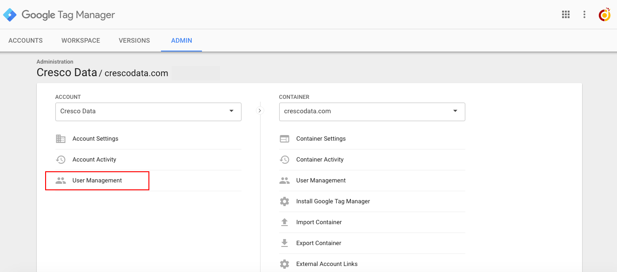Click the Import Container upload icon
Screen dimensions: 617x272
pos(284,222)
